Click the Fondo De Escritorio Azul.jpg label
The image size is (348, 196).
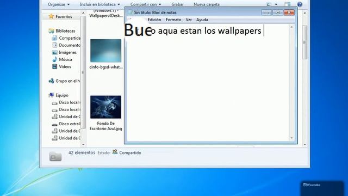point(106,126)
